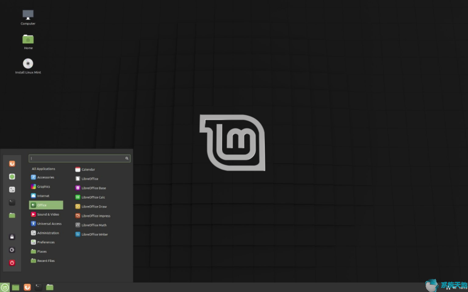Open the Sound & Video category
468x292 pixels.
46,214
